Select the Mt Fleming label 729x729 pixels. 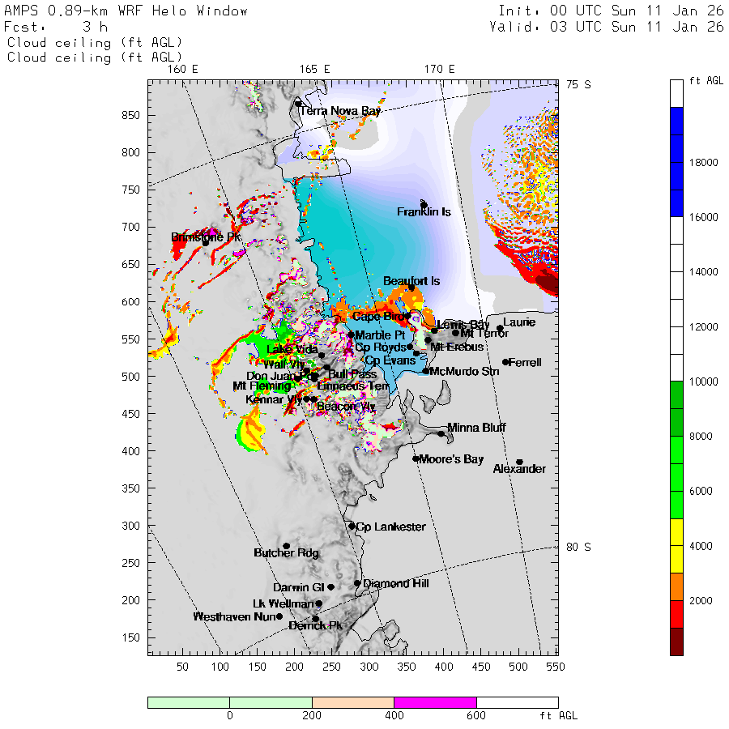click(262, 386)
